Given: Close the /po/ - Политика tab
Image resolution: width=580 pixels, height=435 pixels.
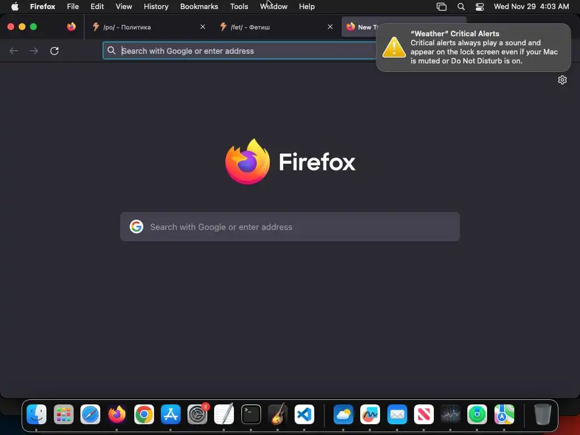Looking at the screenshot, I should pos(203,27).
